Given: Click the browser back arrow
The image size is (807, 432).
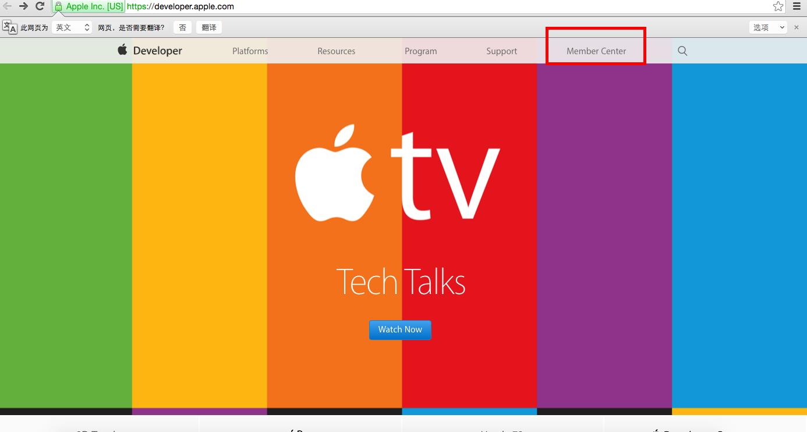Looking at the screenshot, I should tap(7, 6).
